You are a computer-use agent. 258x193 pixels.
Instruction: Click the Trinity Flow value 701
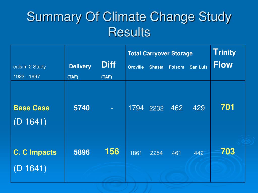(x=228, y=107)
